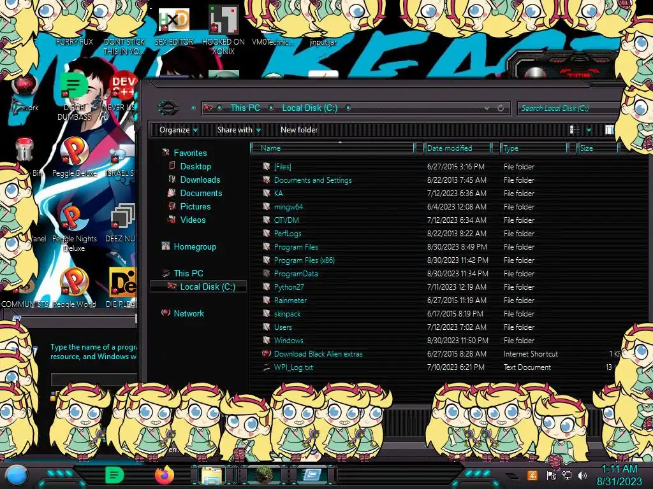Image resolution: width=653 pixels, height=489 pixels.
Task: Open the Peggle Deluxe desktop icon
Action: point(75,152)
